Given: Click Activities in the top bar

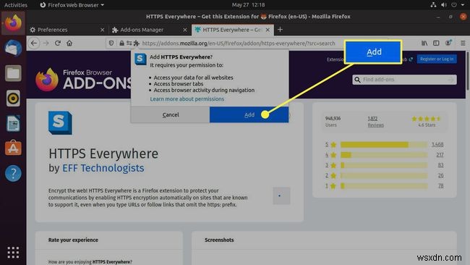Looking at the screenshot, I should pos(16,5).
